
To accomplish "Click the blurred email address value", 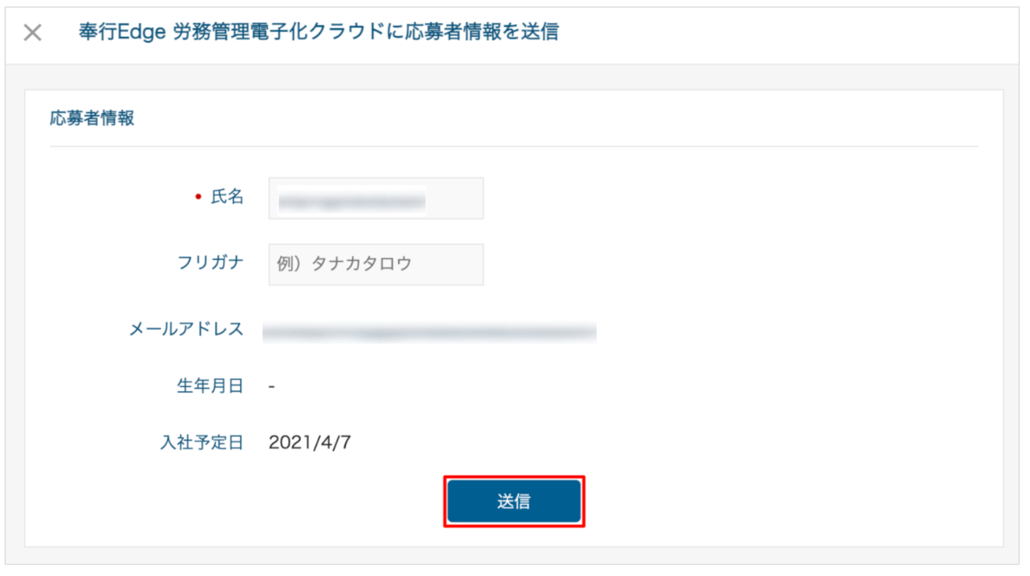I will pyautogui.click(x=429, y=332).
